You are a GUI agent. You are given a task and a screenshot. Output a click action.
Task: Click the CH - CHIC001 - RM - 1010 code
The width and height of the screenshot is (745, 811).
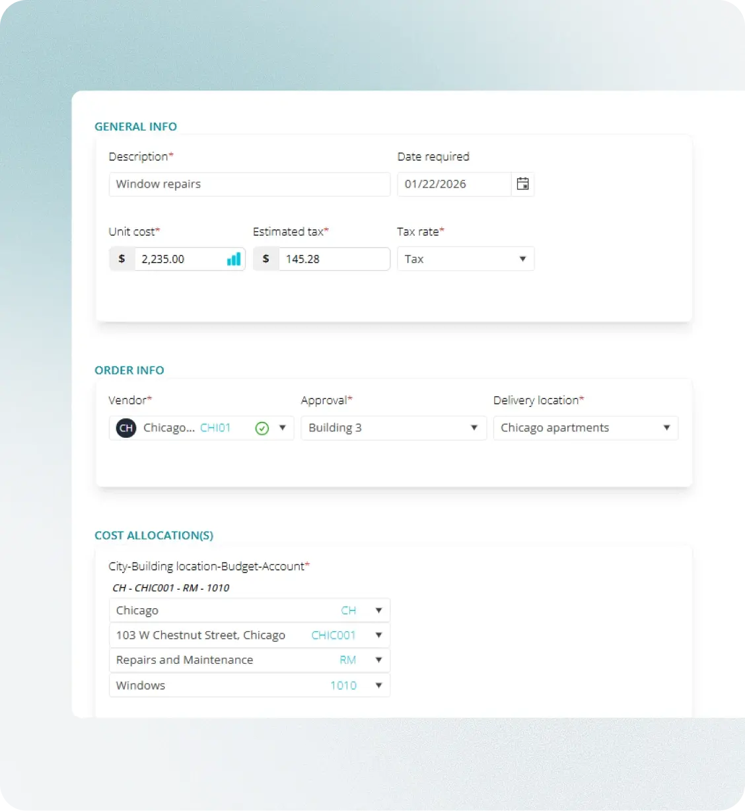coord(171,588)
